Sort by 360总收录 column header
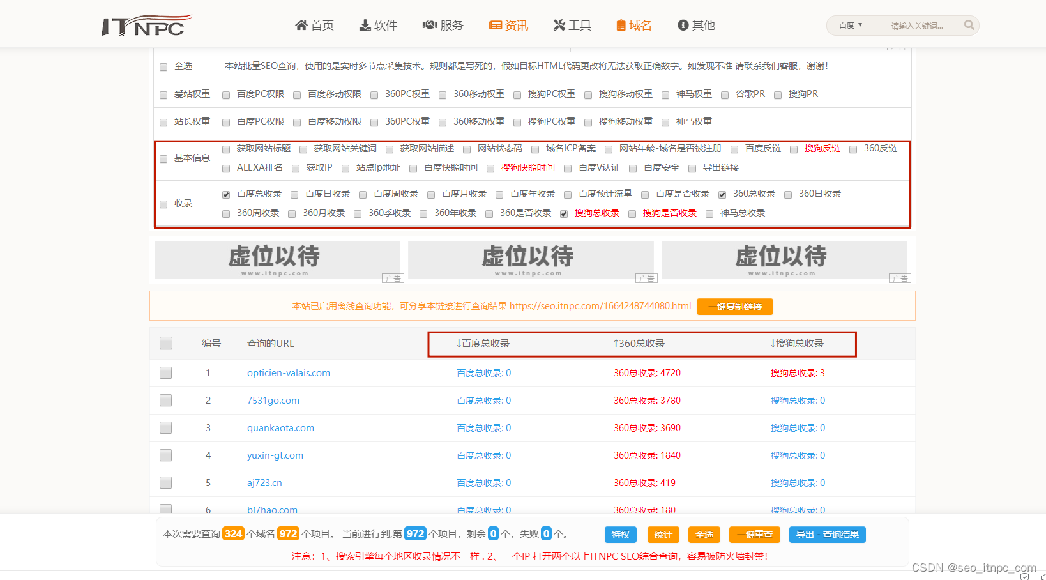The image size is (1046, 580). point(639,344)
